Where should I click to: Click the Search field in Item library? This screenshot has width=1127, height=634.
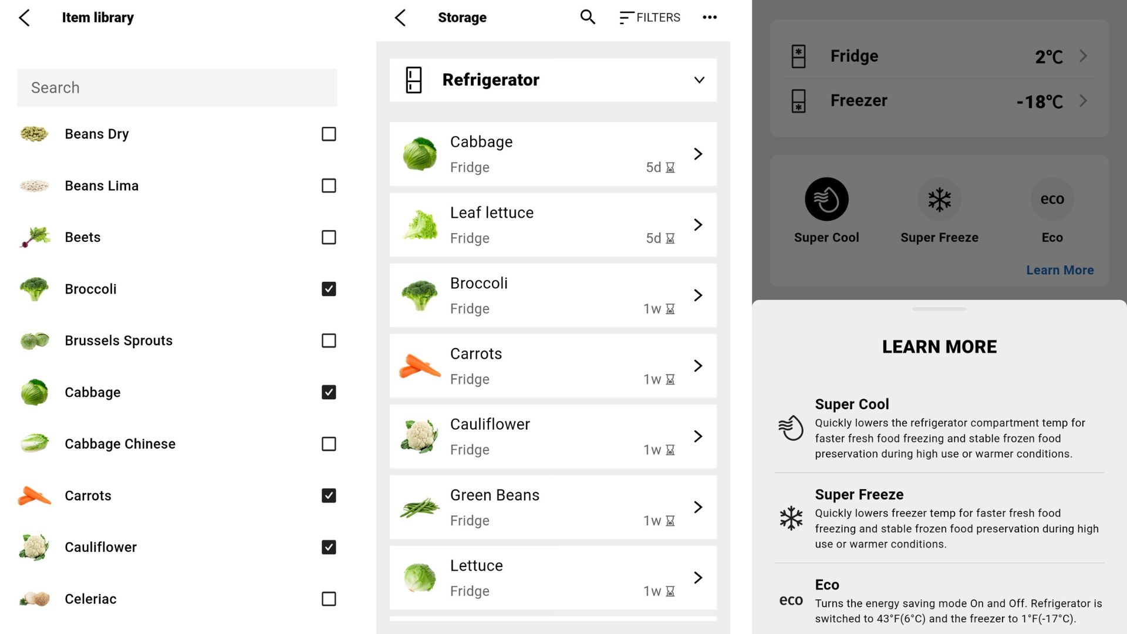click(177, 87)
